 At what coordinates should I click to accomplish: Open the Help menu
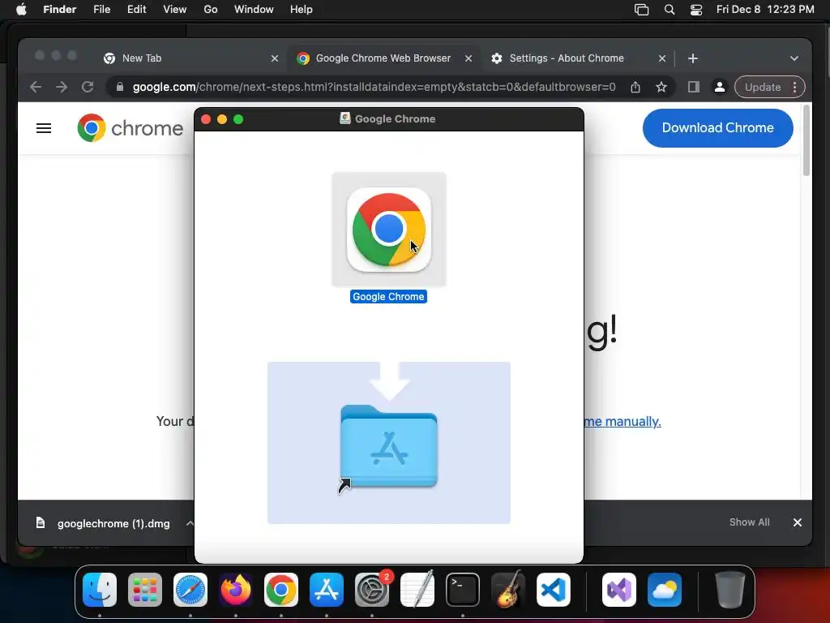[302, 10]
